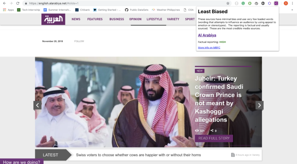Click the green flame-shaped extension icon
The image size is (297, 164).
coord(250,3)
